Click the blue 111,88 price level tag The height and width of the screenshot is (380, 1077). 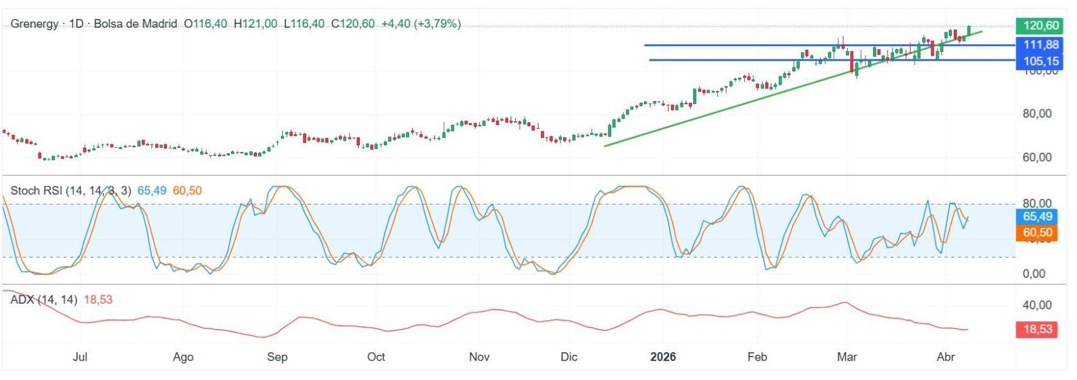(x=1040, y=45)
